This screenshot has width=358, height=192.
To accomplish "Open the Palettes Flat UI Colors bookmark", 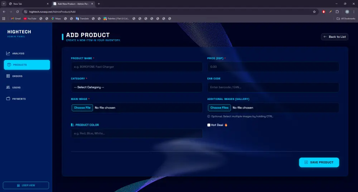I will point(116,19).
